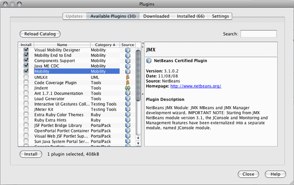
Task: Click source icon for Interactive UI Gestures row
Action: tap(128, 104)
